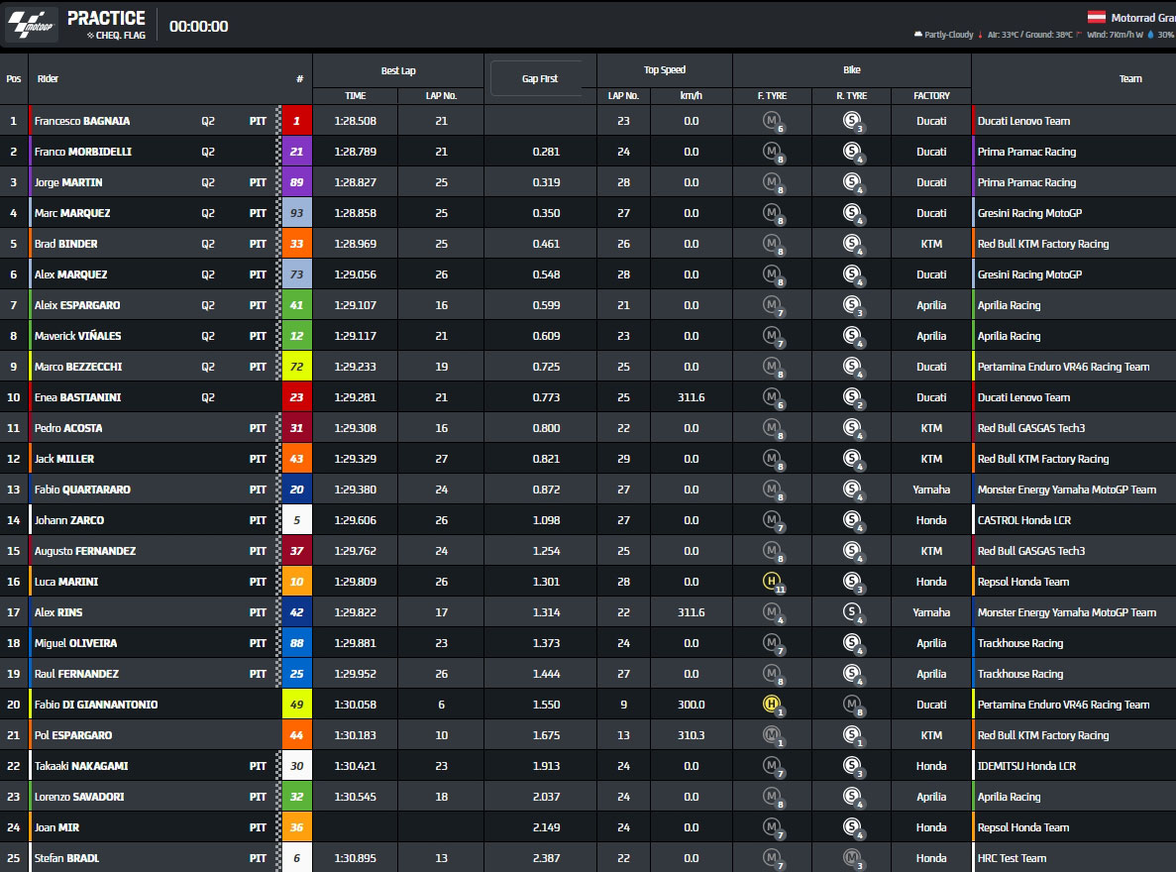Click the Best Lap column header

point(398,70)
